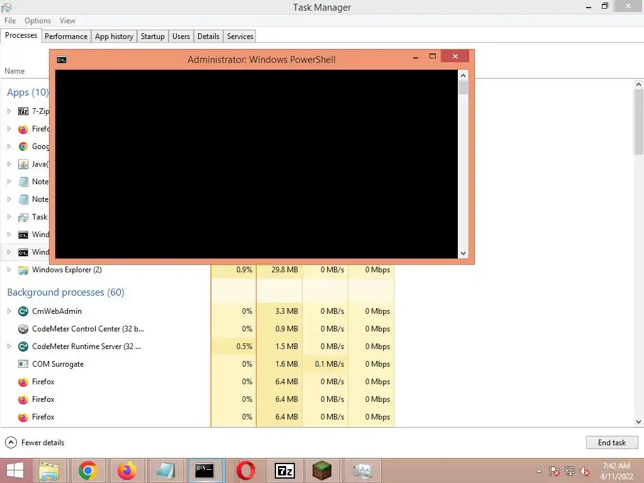Click the Task Manager vertical scrollbar thumb
This screenshot has height=483, width=644.
coord(638,122)
